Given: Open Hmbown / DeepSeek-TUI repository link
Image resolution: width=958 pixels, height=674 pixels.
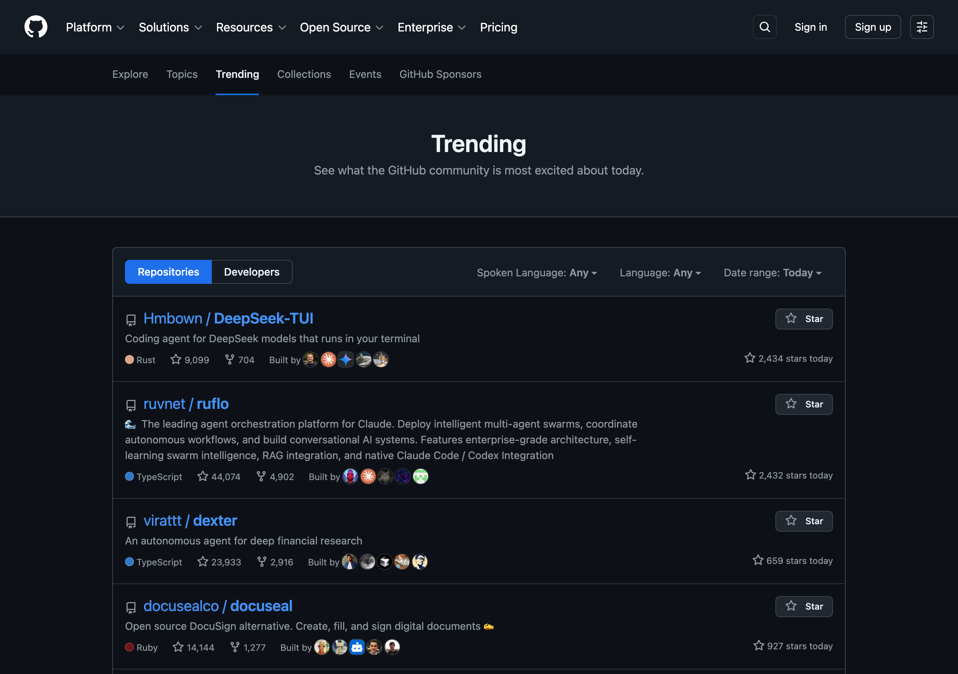Looking at the screenshot, I should coord(228,319).
